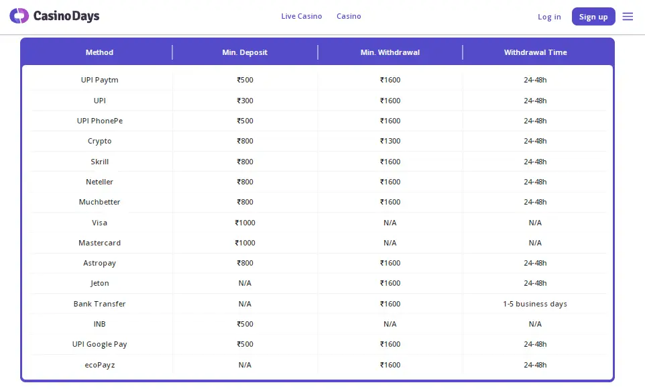Select the UPI Paytm method row
Screen dimensions: 645x389
point(99,80)
